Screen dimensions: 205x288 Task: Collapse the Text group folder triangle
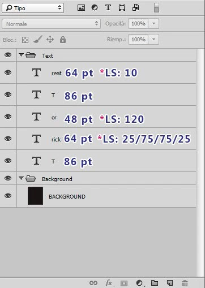21,55
